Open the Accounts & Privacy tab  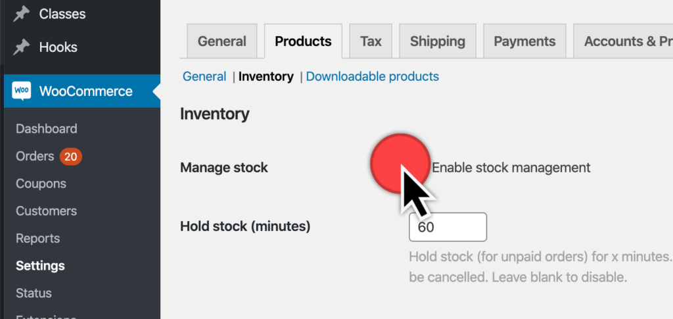[623, 41]
